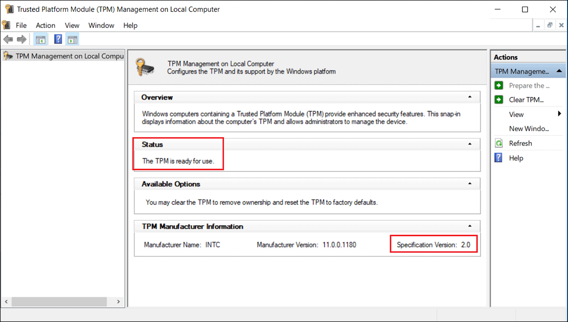
Task: Click the Help question mark icon in Actions
Action: click(499, 158)
